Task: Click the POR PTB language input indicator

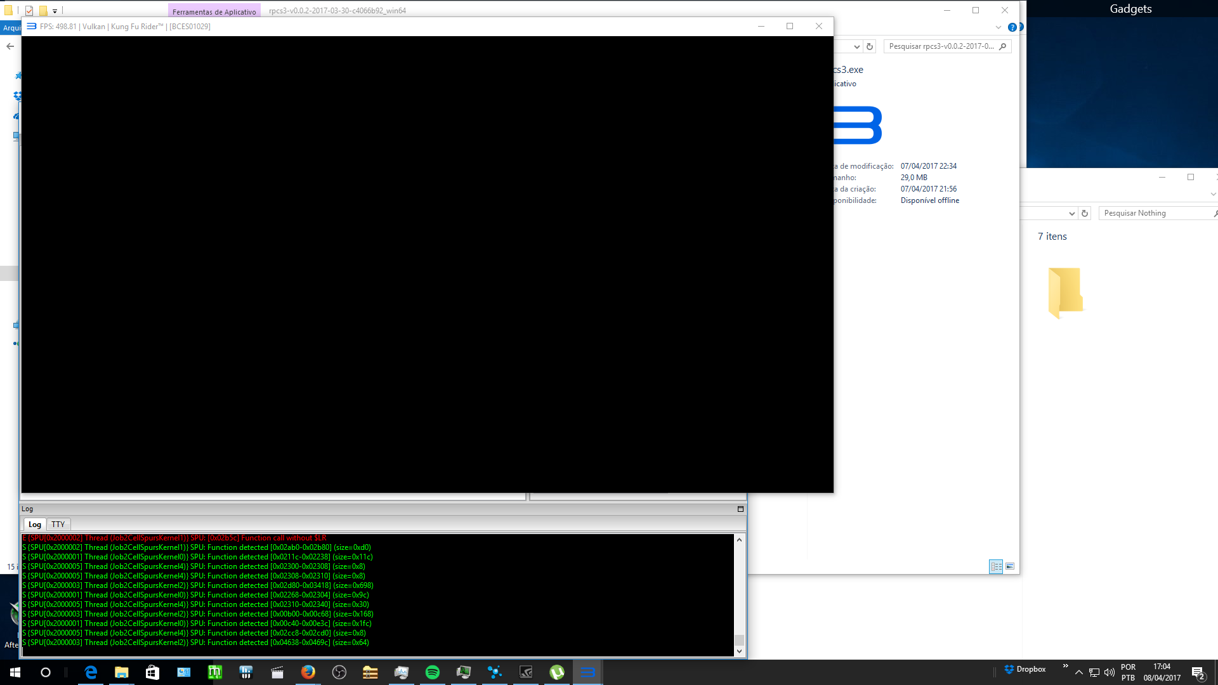Action: click(x=1128, y=672)
